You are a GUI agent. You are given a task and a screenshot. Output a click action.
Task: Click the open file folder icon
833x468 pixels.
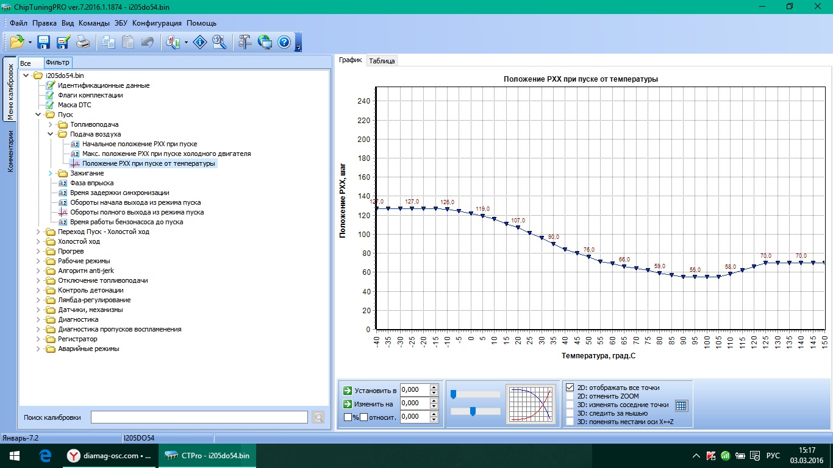tap(17, 42)
